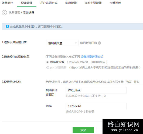Focus the 密码 field containing 1a2b3c4d
The height and width of the screenshot is (134, 143).
[x=96, y=106]
